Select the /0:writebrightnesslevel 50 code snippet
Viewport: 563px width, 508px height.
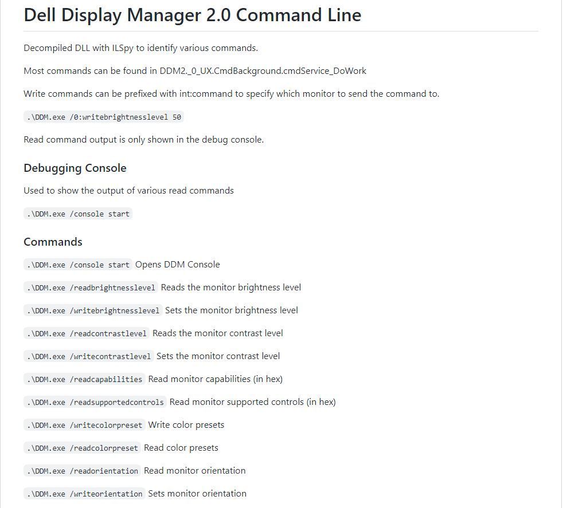point(104,117)
